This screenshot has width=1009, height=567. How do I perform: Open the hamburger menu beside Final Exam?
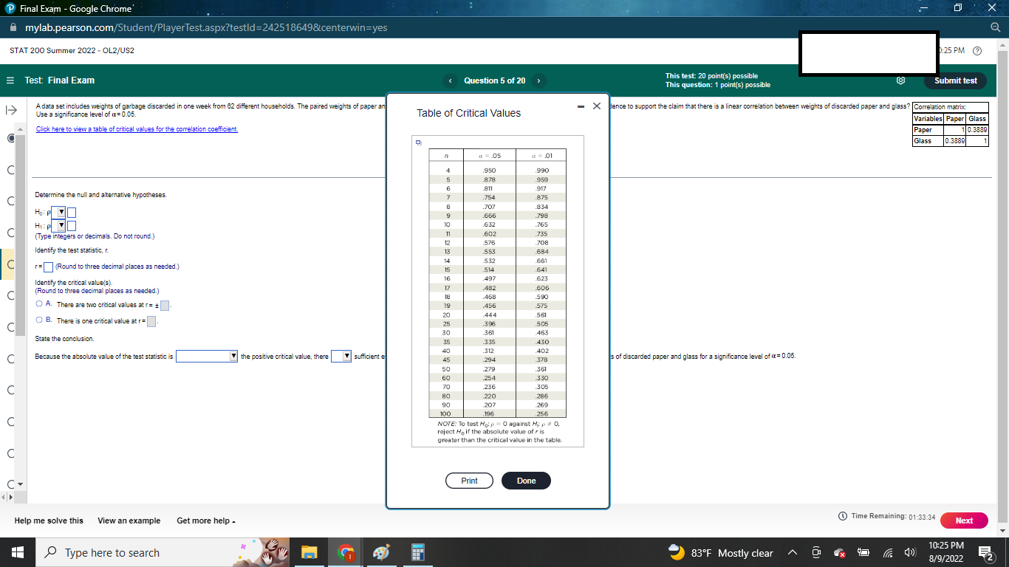9,80
